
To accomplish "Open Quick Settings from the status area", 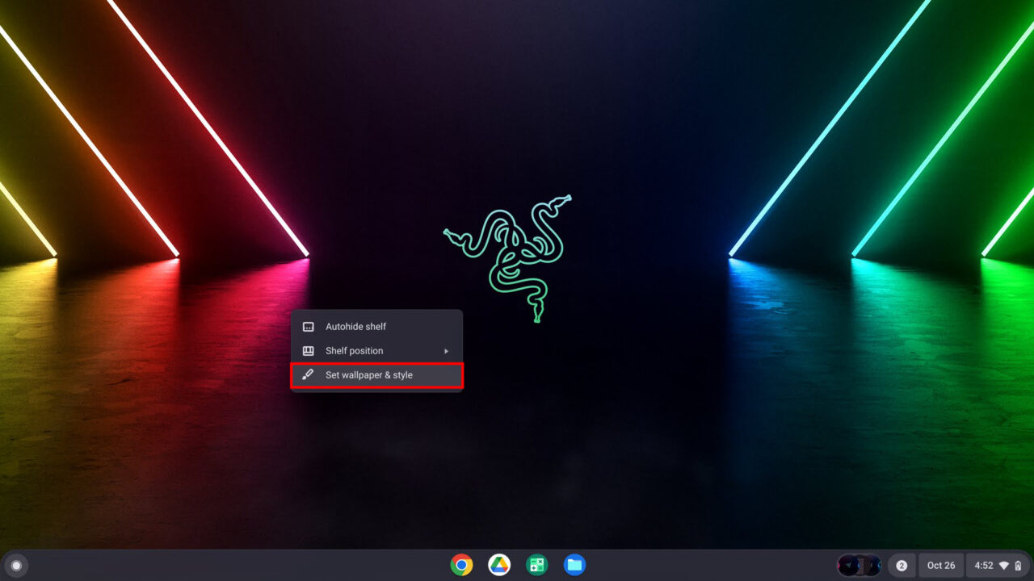I will [1002, 565].
